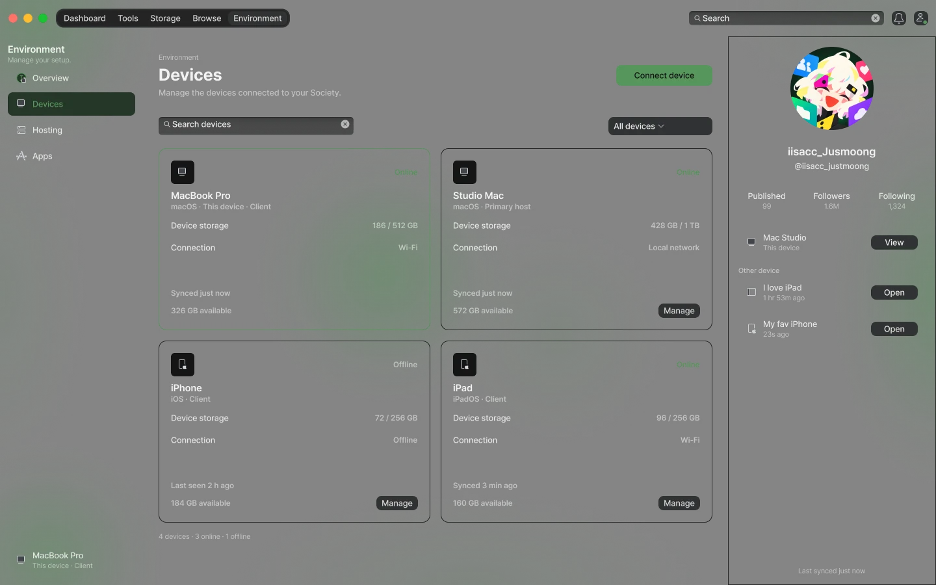Image resolution: width=936 pixels, height=585 pixels.
Task: Click the Followers 1.6M stat
Action: 832,200
